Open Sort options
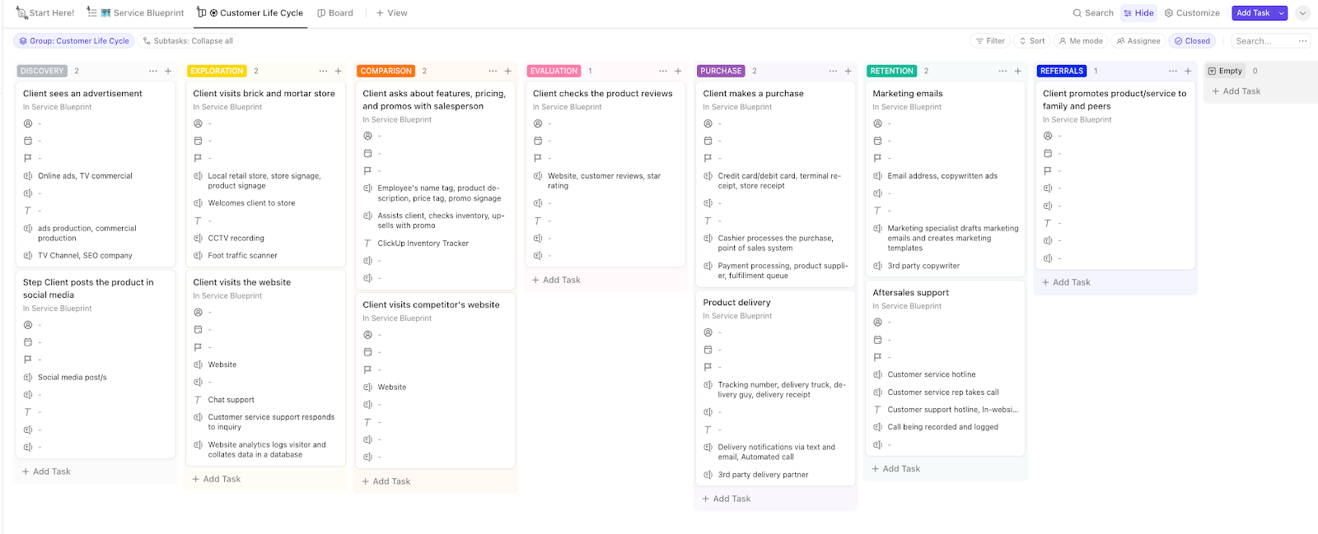Screen dimensions: 1318x534 [1032, 41]
